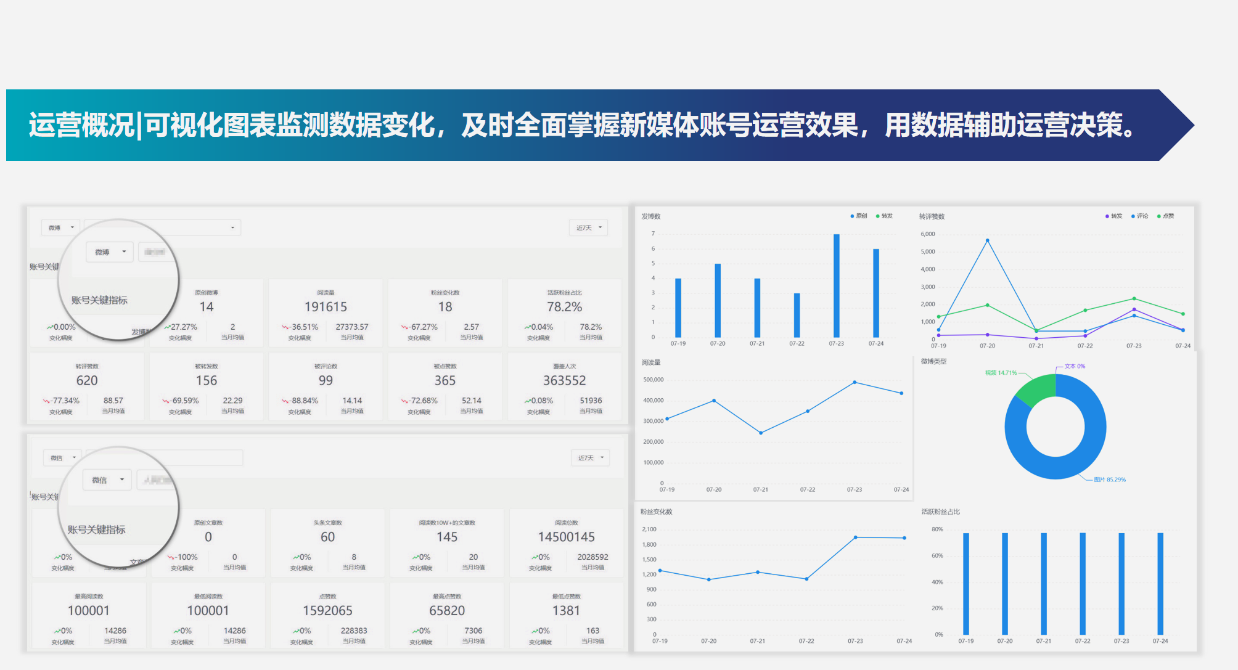The height and width of the screenshot is (670, 1238).
Task: Select the 覆盖人次 363552 metric card
Action: click(564, 386)
